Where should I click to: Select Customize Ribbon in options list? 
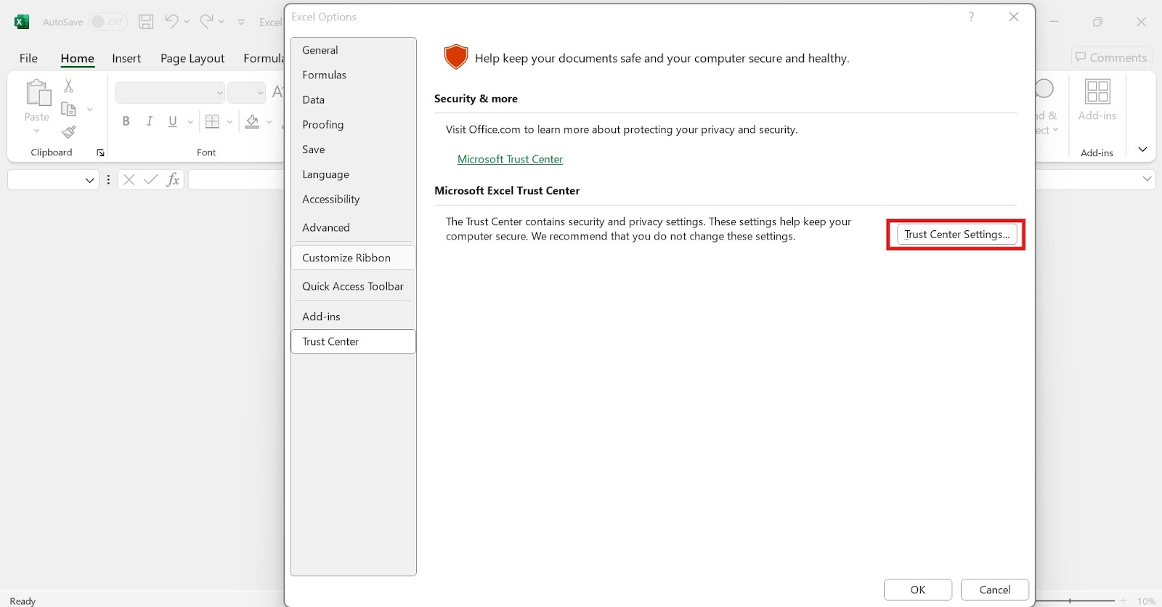click(x=353, y=258)
